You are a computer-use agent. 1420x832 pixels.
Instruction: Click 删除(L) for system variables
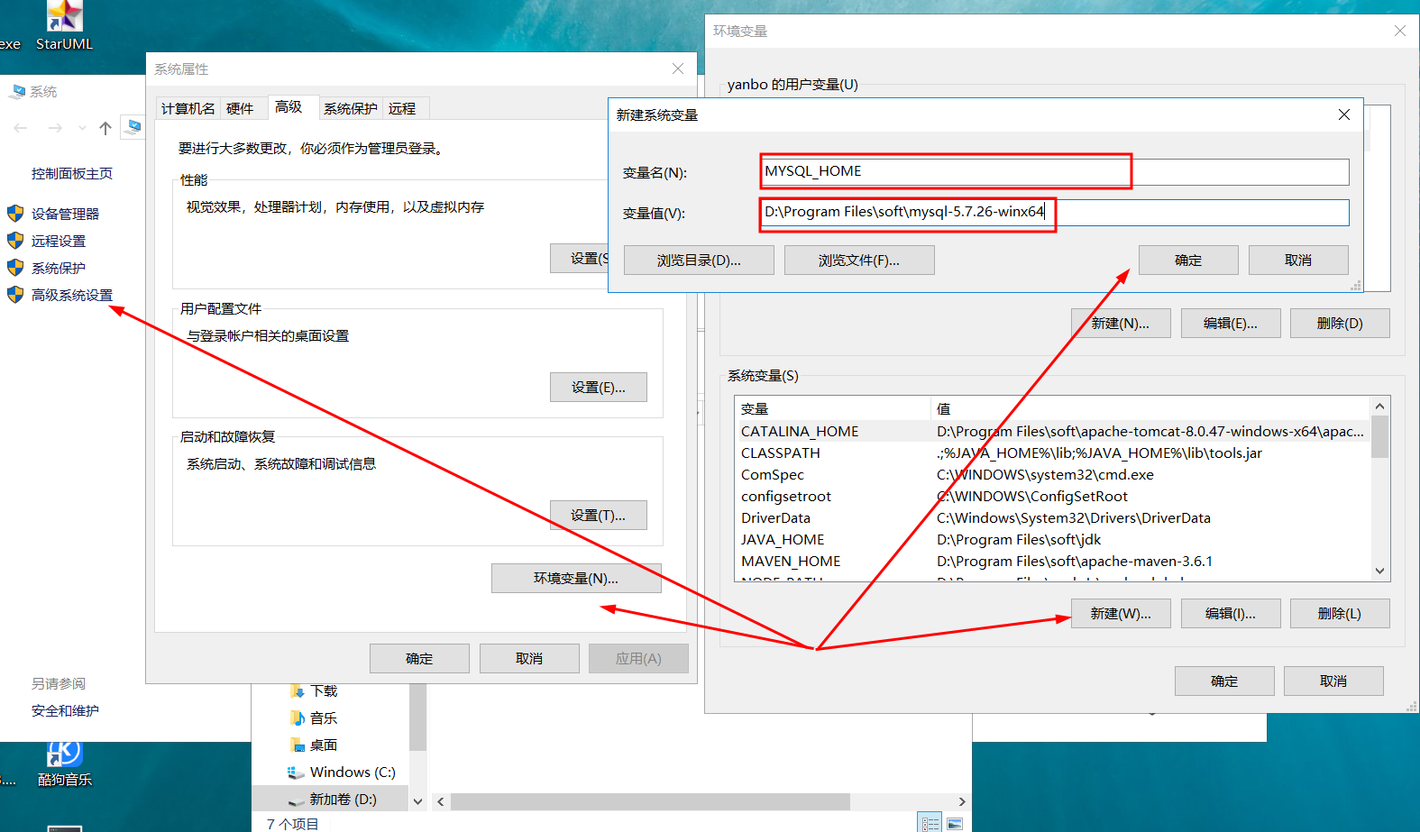1340,613
